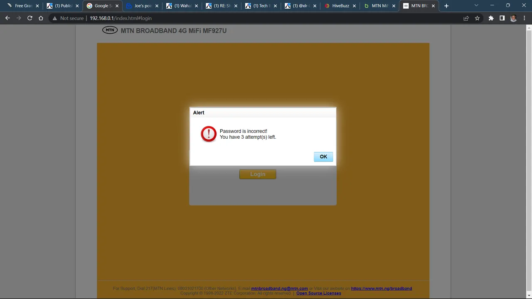
Task: Open the mtn.ng/broadband website link
Action: point(381,289)
